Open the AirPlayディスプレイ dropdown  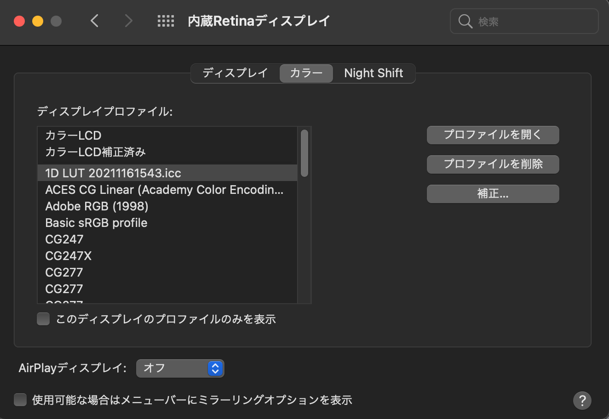180,368
